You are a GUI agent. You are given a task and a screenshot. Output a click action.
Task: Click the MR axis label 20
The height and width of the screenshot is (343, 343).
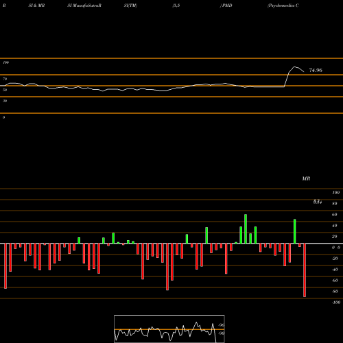coord(334,237)
